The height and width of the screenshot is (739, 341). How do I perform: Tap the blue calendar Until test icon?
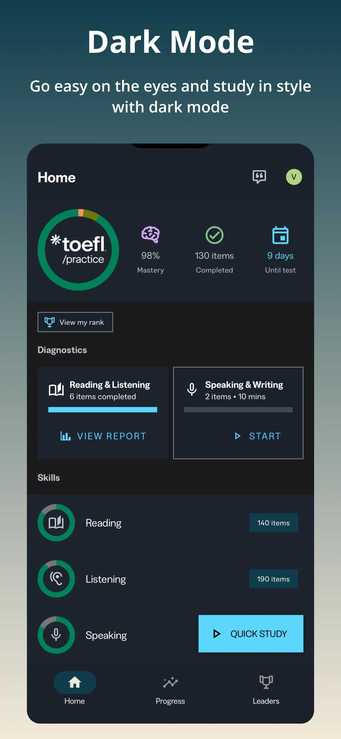280,235
